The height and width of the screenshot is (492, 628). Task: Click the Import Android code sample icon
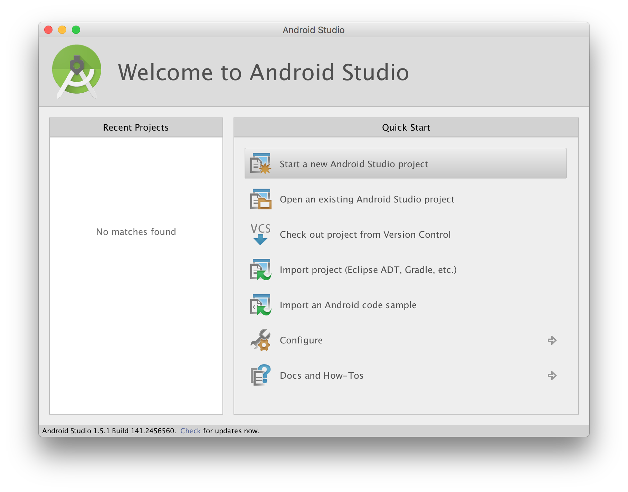pyautogui.click(x=260, y=305)
